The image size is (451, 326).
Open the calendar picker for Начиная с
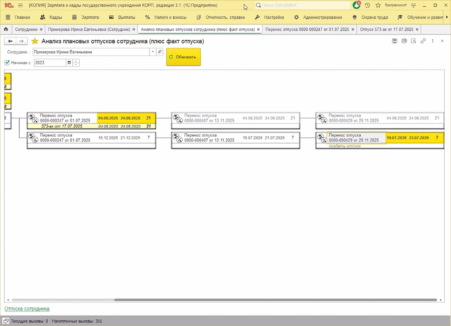(x=69, y=63)
